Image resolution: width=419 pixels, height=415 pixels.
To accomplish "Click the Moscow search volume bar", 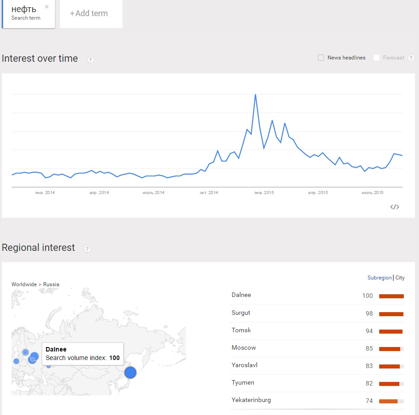I will tap(391, 349).
